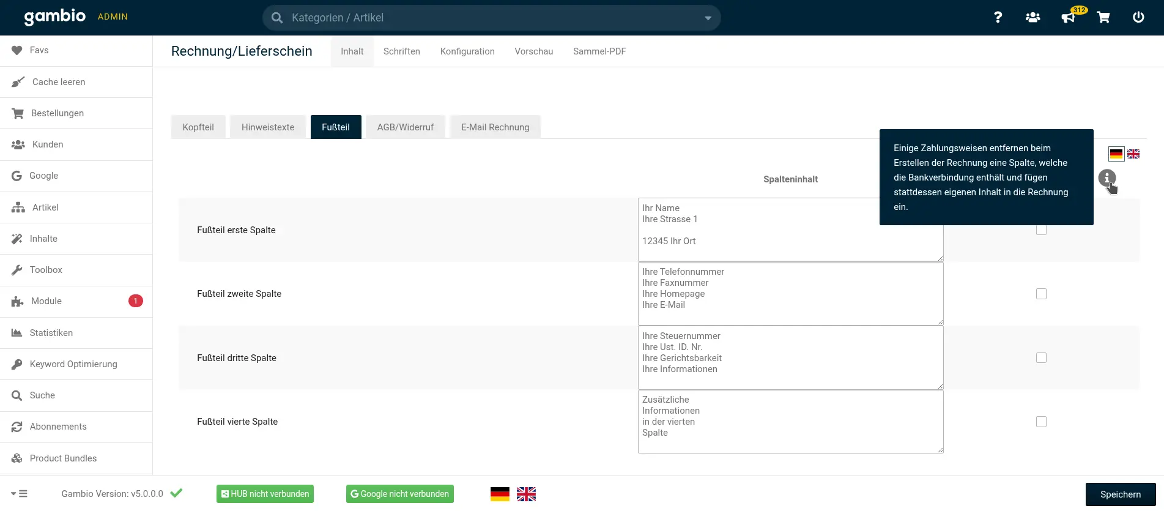Switch to the Kopfteil tab
This screenshot has width=1164, height=511.
(x=198, y=127)
